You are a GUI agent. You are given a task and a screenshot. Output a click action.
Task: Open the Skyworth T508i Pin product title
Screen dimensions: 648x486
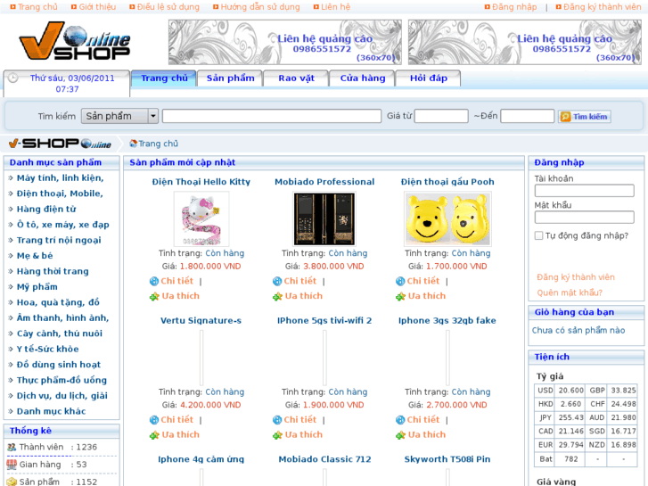tap(447, 459)
